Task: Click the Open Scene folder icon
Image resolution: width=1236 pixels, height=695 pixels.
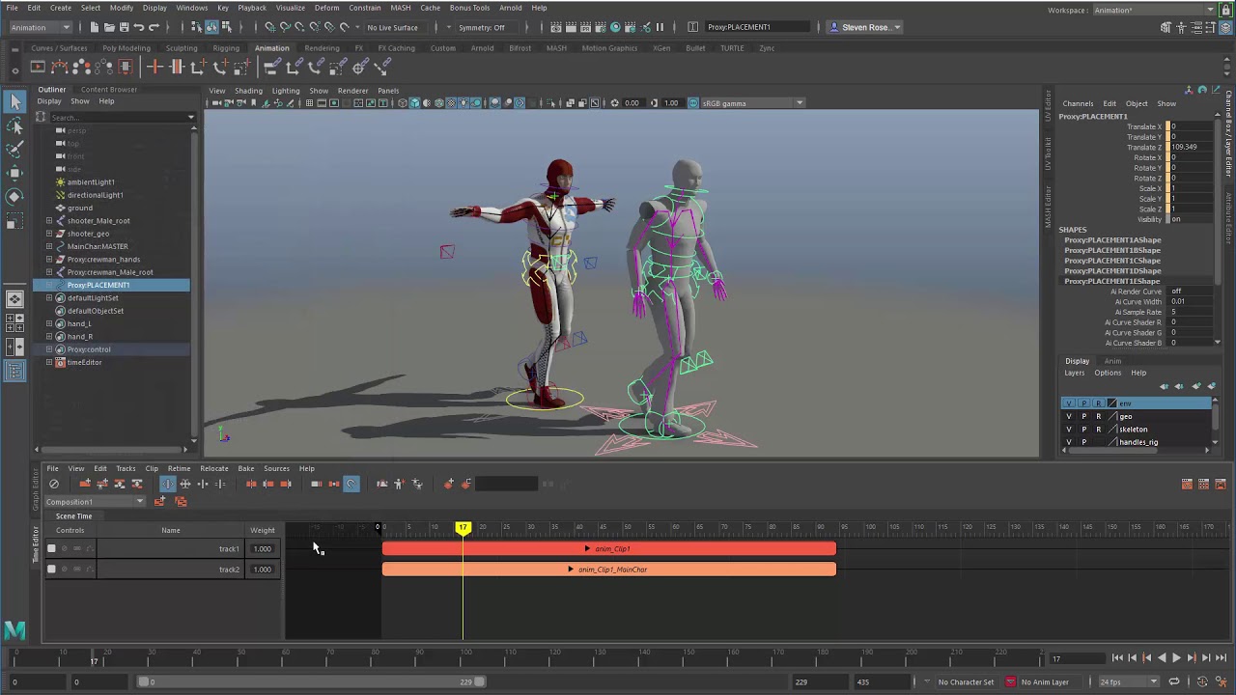Action: click(109, 27)
